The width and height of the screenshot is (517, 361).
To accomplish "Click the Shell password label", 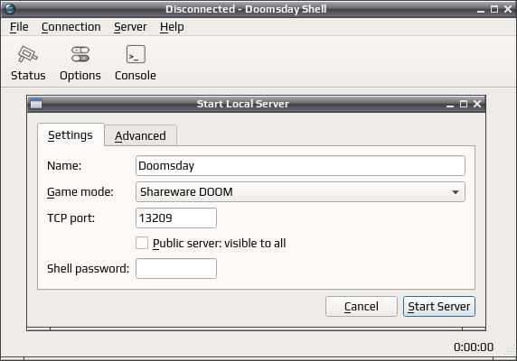I will [x=88, y=269].
